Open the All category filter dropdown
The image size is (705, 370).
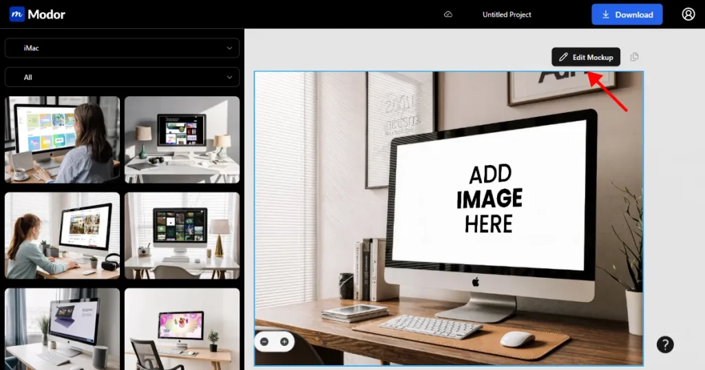coord(122,77)
